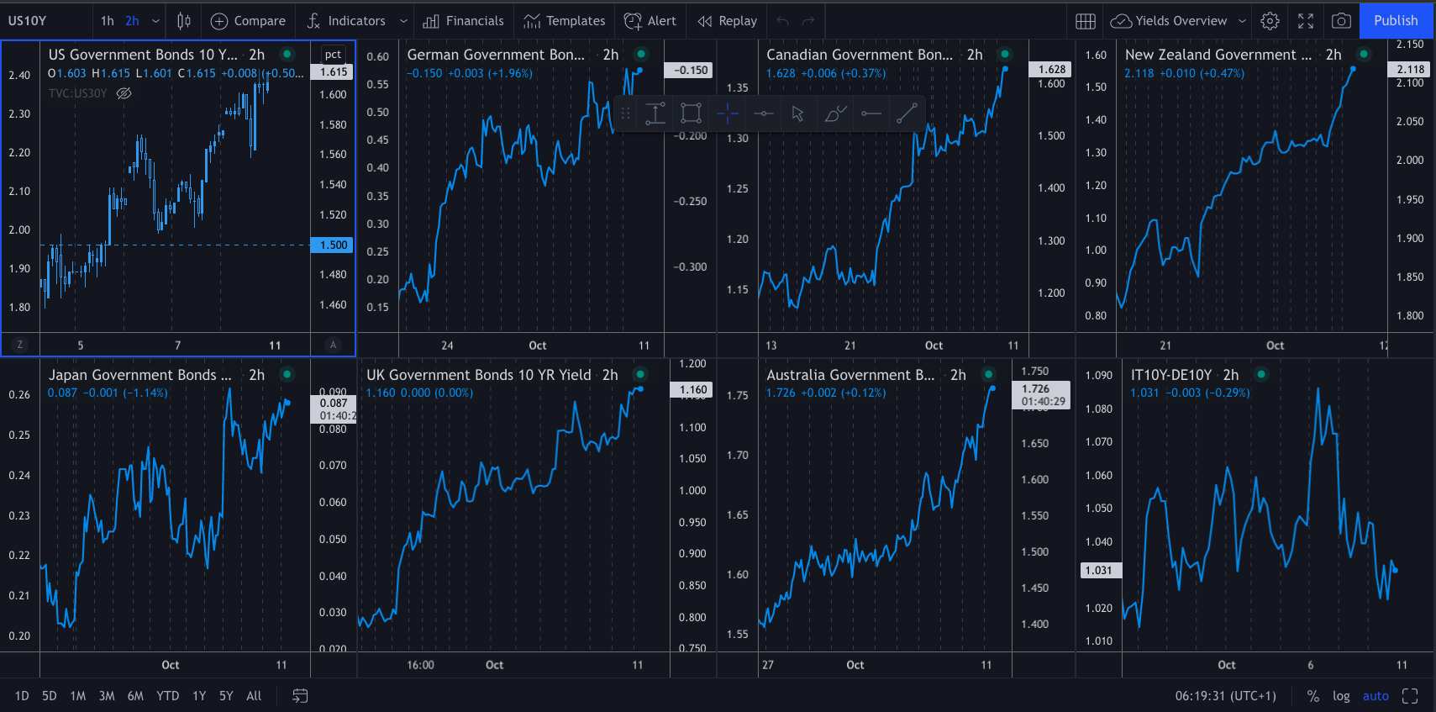
Task: Open the chart style candles icon
Action: point(184,21)
